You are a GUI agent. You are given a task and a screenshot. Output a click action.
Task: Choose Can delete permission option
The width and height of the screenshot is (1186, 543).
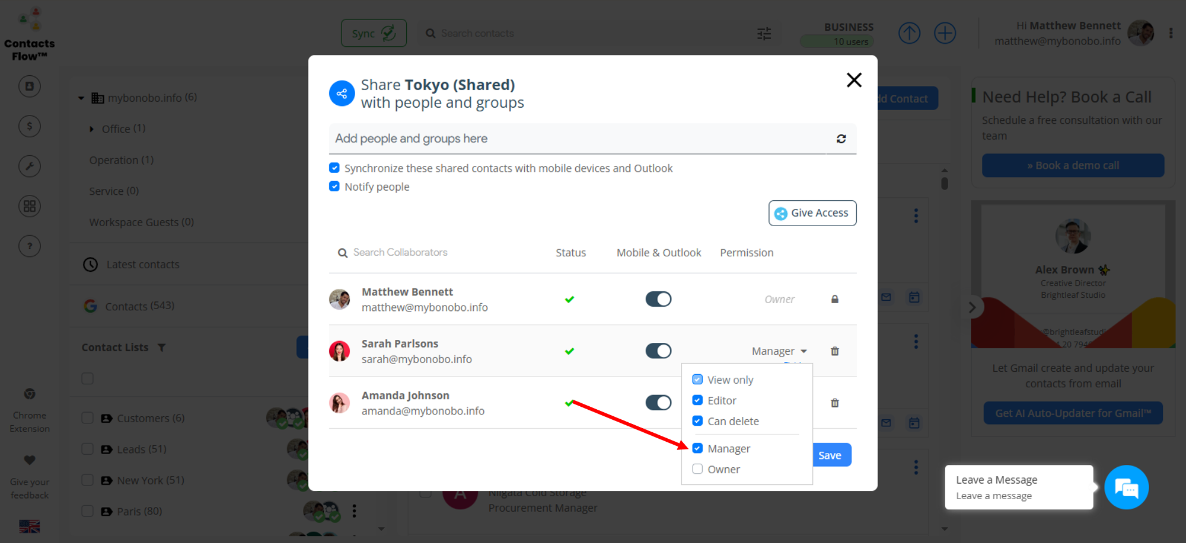click(x=698, y=421)
